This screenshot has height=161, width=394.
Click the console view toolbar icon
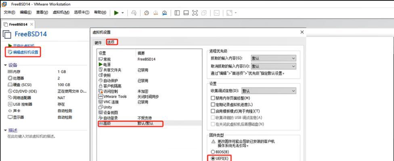tap(217, 13)
